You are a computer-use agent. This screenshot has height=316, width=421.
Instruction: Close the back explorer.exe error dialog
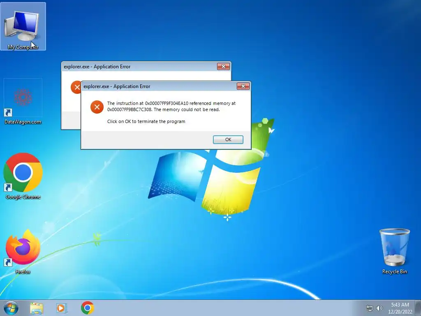click(223, 66)
